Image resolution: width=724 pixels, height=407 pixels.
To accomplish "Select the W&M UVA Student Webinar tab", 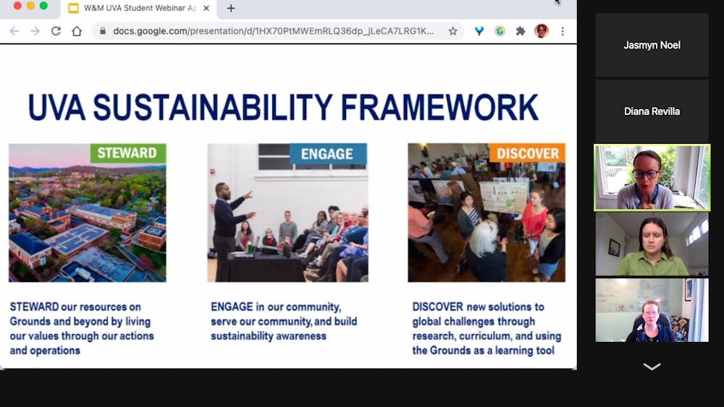I will tap(138, 8).
